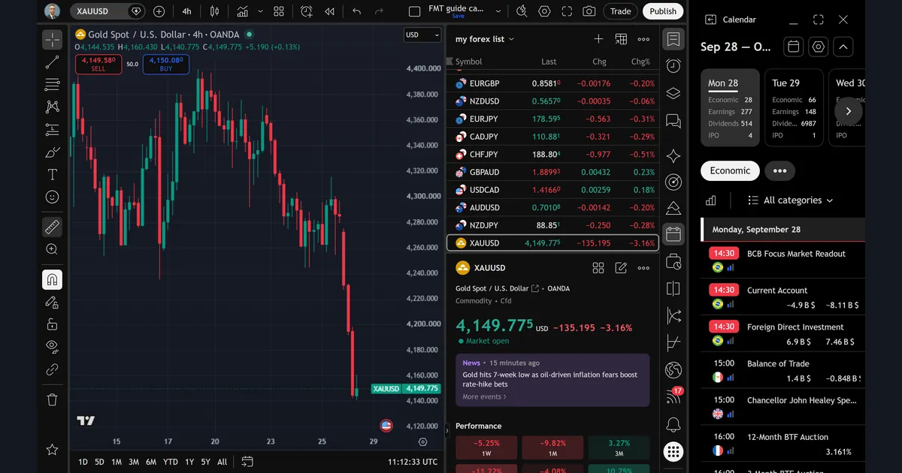This screenshot has width=902, height=473.
Task: Open the Fibonacci retracement tools
Action: (x=52, y=84)
